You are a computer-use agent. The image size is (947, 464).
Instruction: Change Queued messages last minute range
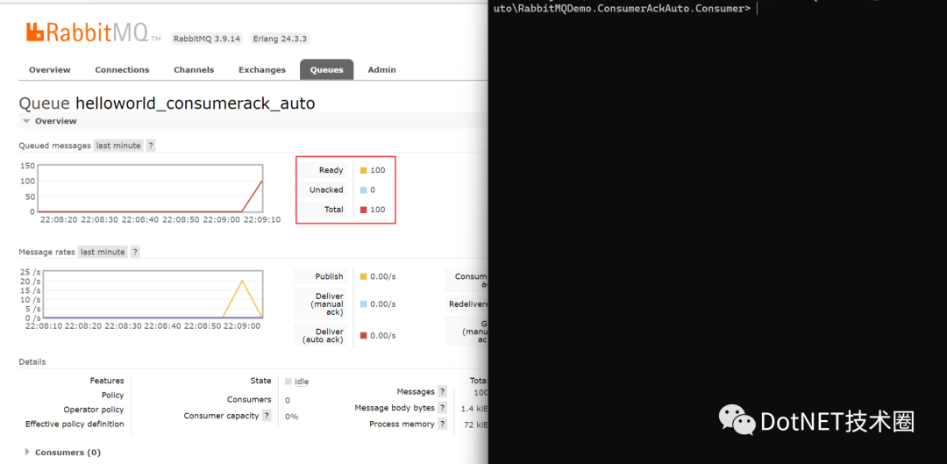[119, 146]
